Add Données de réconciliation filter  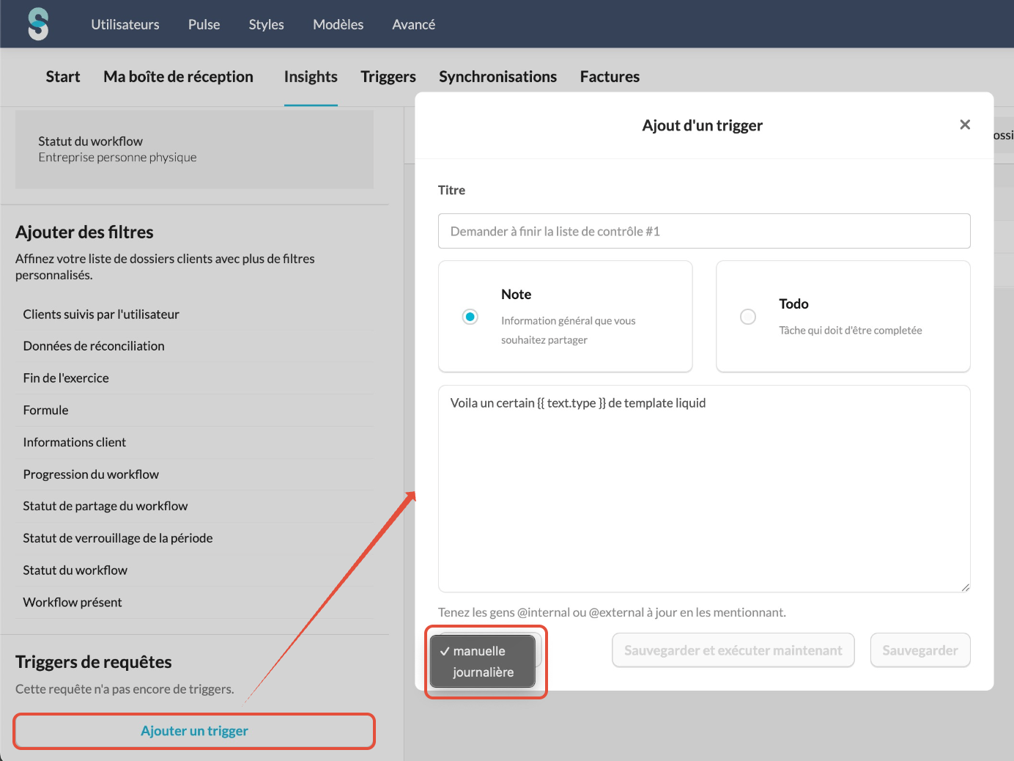click(x=195, y=346)
